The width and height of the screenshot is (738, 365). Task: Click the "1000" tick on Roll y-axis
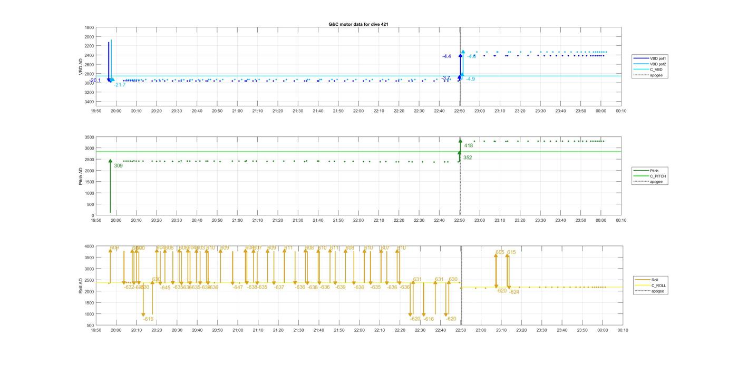tap(89, 314)
